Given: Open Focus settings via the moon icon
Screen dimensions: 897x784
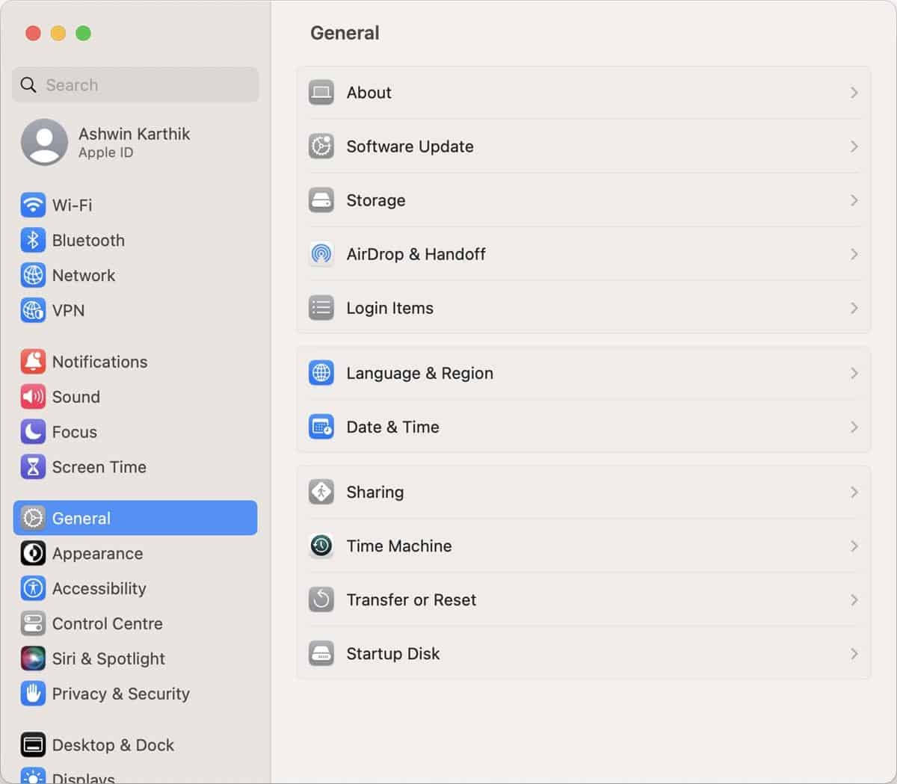Looking at the screenshot, I should click(x=33, y=431).
